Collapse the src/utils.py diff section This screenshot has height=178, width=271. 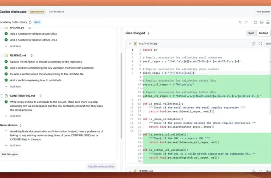coord(130,44)
